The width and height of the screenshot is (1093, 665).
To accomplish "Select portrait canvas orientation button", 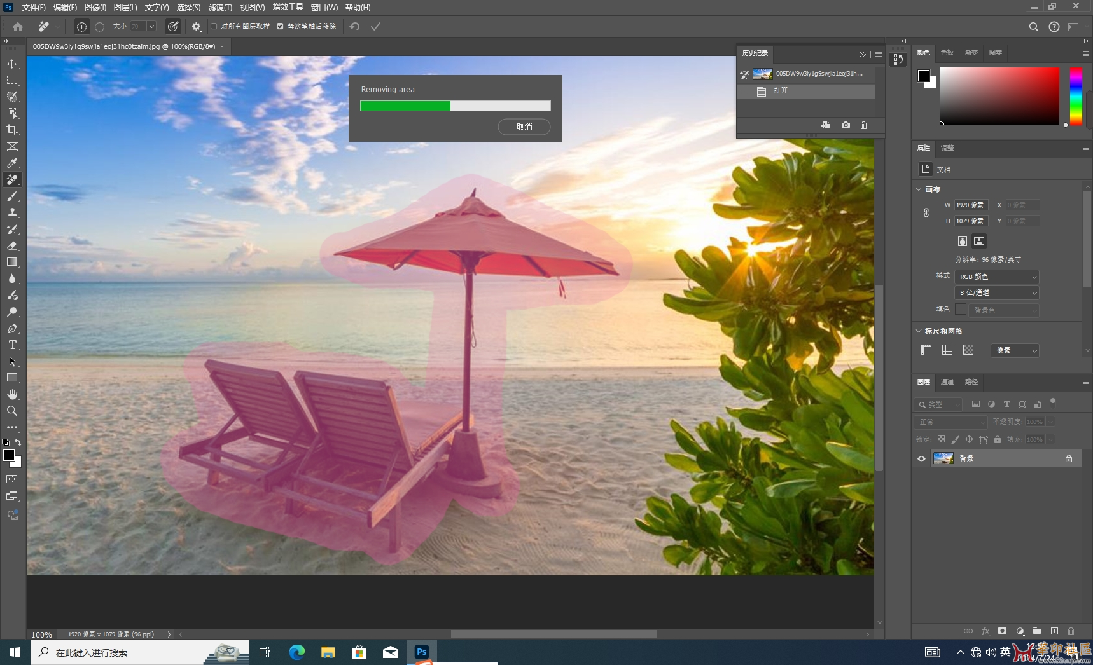I will tap(963, 241).
